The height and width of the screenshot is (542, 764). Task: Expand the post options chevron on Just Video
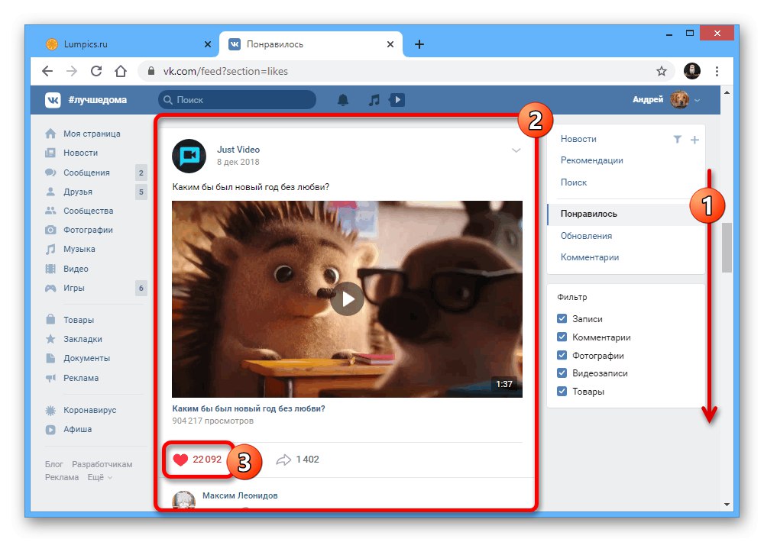[x=516, y=150]
